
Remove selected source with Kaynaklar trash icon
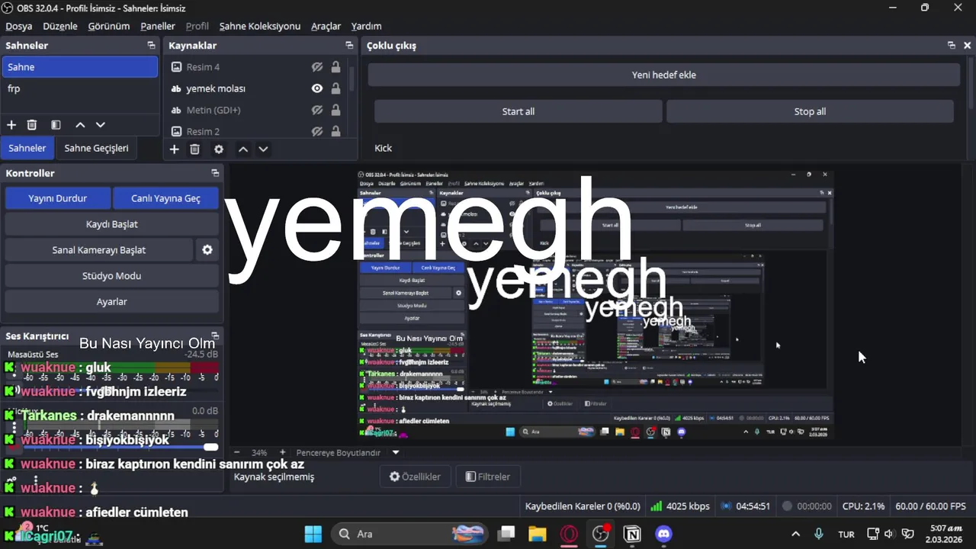(x=195, y=149)
